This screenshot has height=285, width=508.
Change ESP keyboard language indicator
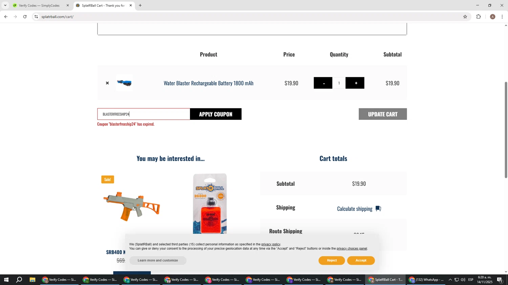click(x=471, y=280)
